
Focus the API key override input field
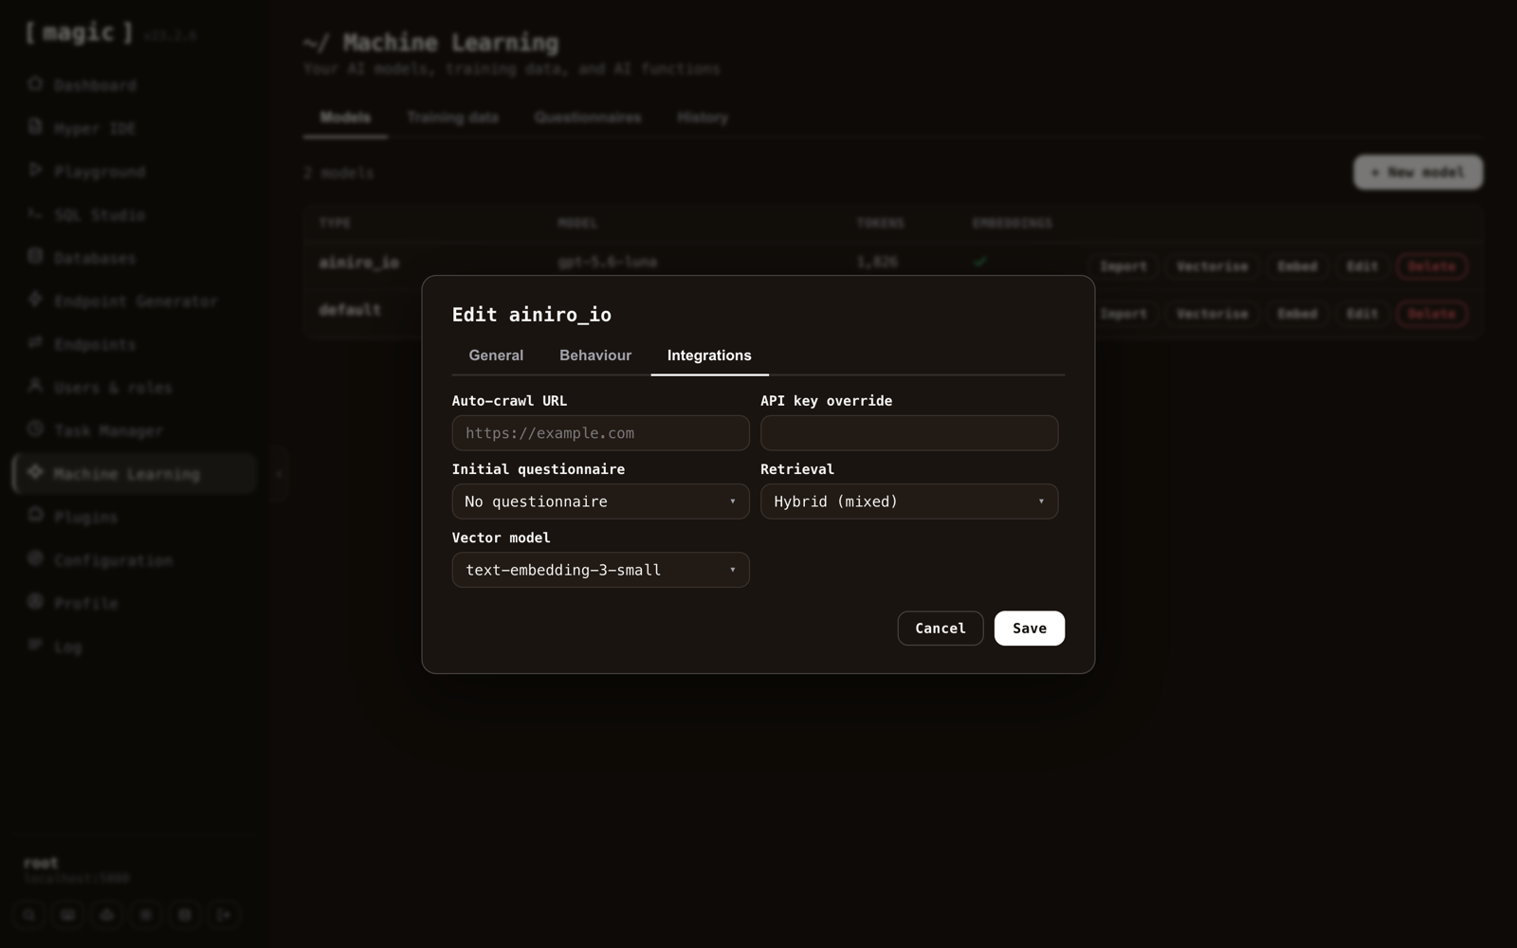(909, 433)
